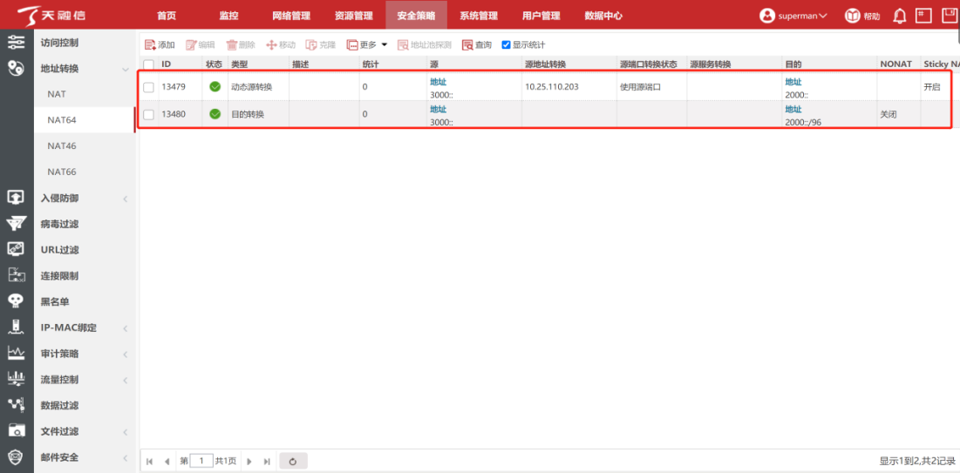Click the page number input field
This screenshot has width=960, height=473.
pyautogui.click(x=201, y=461)
